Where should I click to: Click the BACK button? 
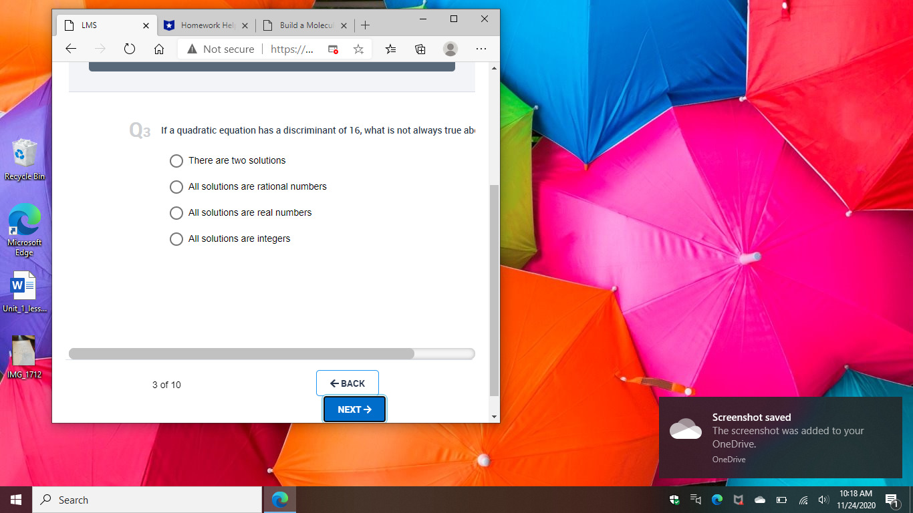pyautogui.click(x=348, y=383)
